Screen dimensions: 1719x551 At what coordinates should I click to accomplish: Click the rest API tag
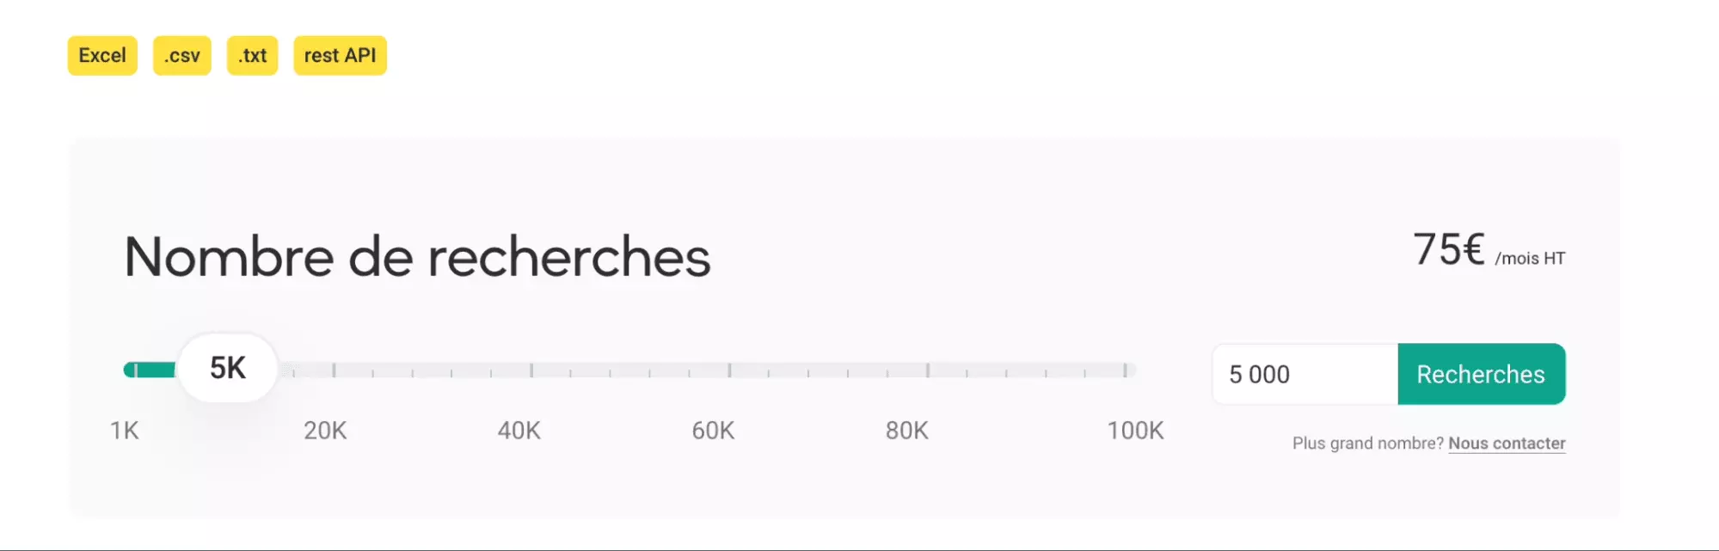(340, 56)
